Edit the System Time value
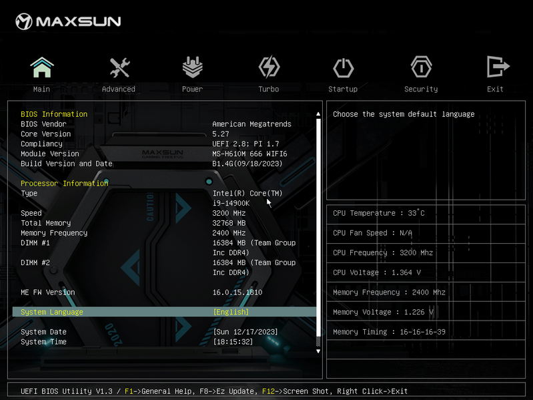 point(235,341)
